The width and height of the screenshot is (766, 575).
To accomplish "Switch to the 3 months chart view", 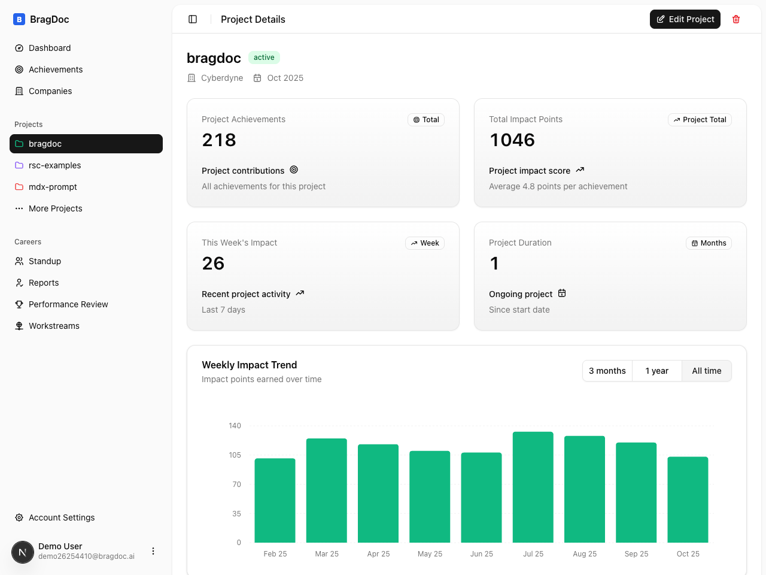I will click(x=607, y=371).
